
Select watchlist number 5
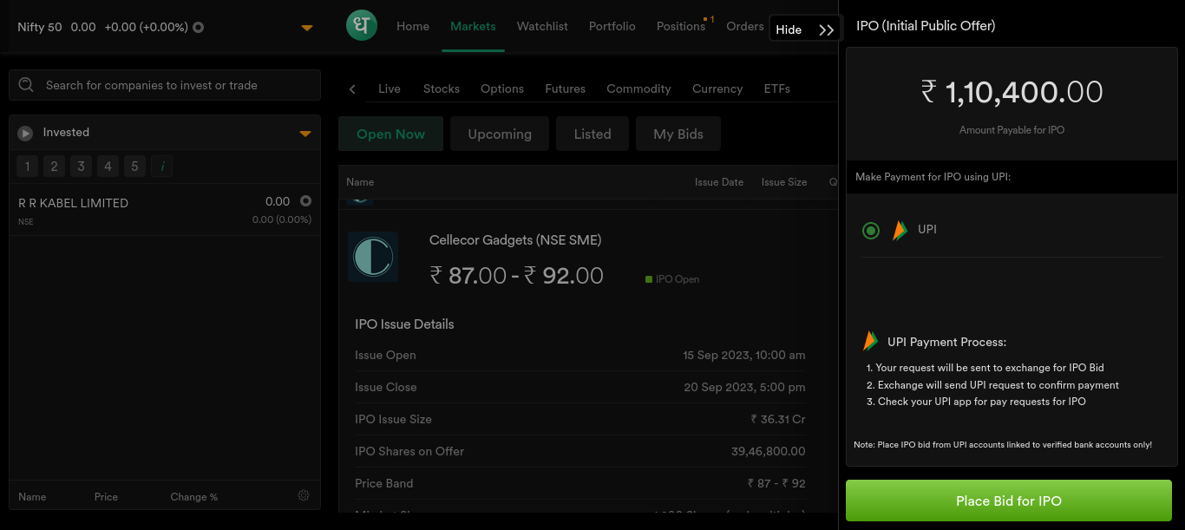pos(134,166)
